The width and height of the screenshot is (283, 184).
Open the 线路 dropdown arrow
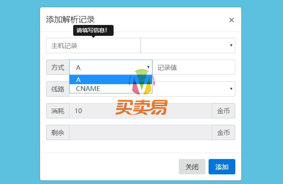tap(231, 89)
